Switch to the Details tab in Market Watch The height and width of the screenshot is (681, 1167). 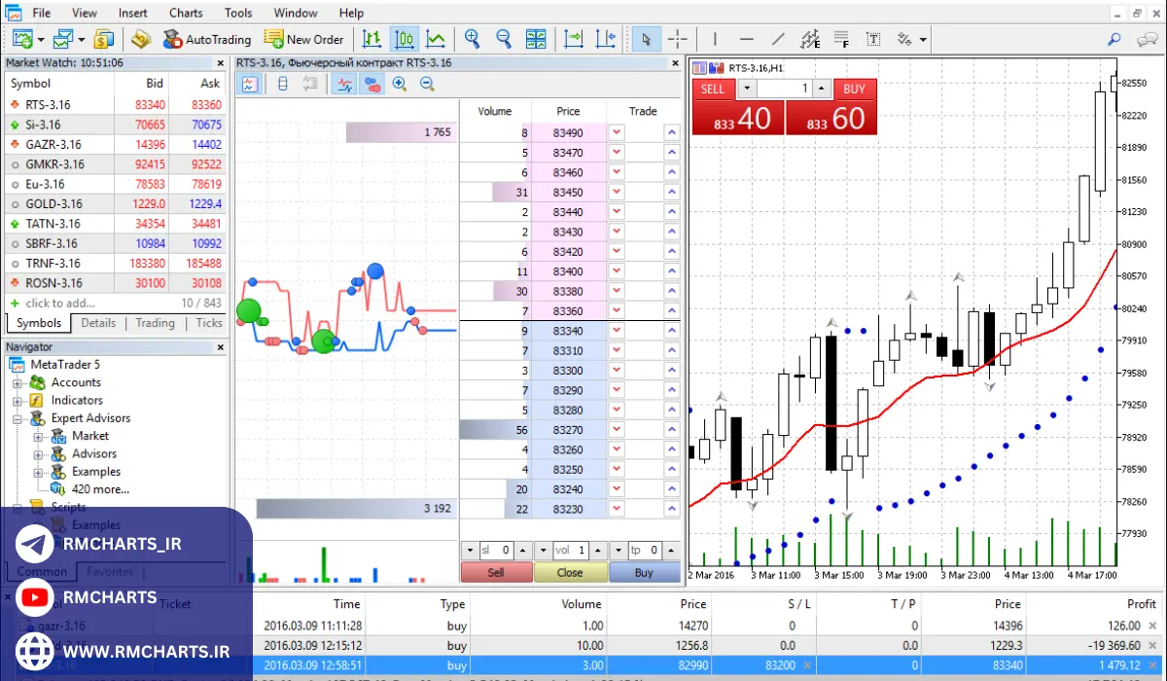pos(97,323)
